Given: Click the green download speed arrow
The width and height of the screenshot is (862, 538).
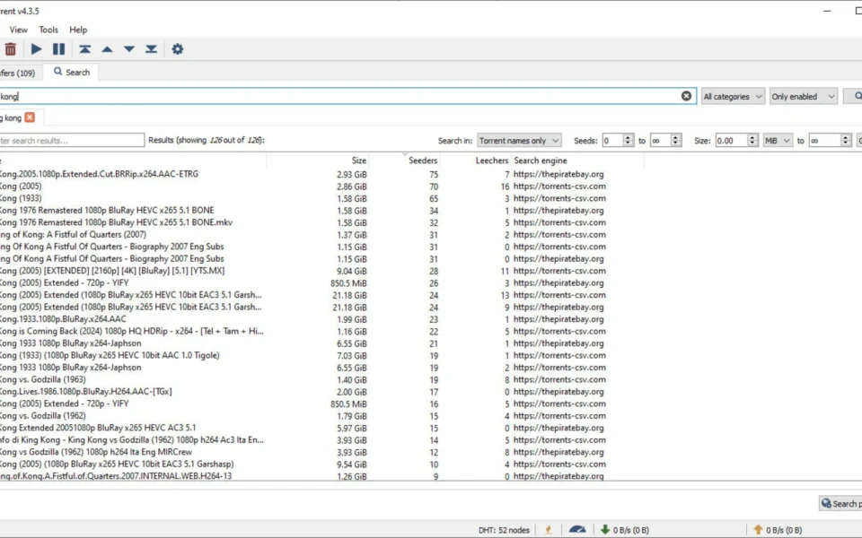Looking at the screenshot, I should pos(605,530).
